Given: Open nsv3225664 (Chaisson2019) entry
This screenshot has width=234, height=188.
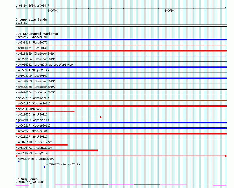Looking at the screenshot, I should [35, 59].
